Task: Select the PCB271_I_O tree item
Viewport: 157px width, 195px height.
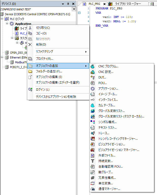Action: pyautogui.click(x=19, y=67)
